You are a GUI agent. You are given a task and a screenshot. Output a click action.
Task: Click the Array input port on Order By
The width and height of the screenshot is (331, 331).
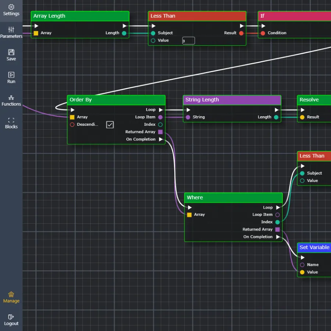click(x=72, y=117)
